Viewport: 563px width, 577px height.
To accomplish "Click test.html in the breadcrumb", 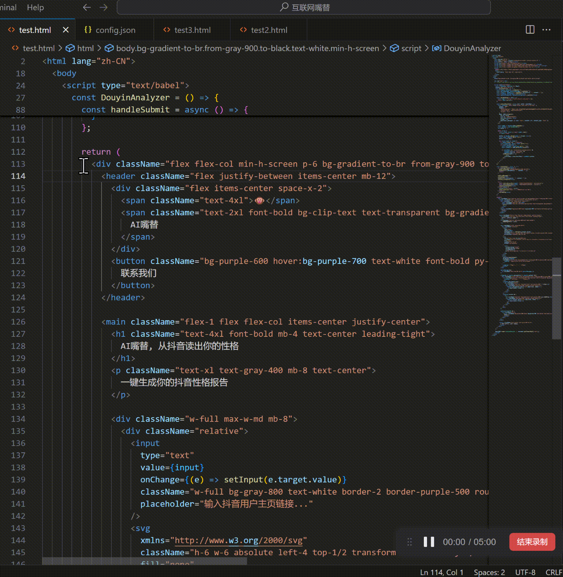I will click(x=39, y=48).
